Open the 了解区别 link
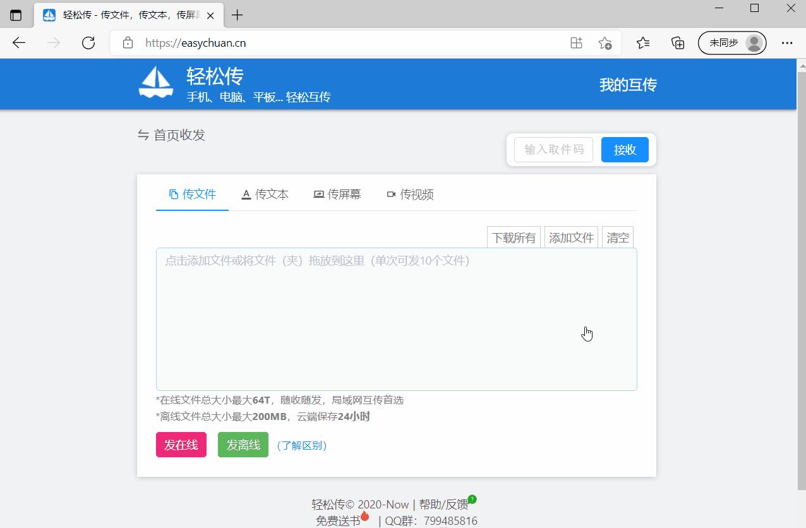 (301, 445)
